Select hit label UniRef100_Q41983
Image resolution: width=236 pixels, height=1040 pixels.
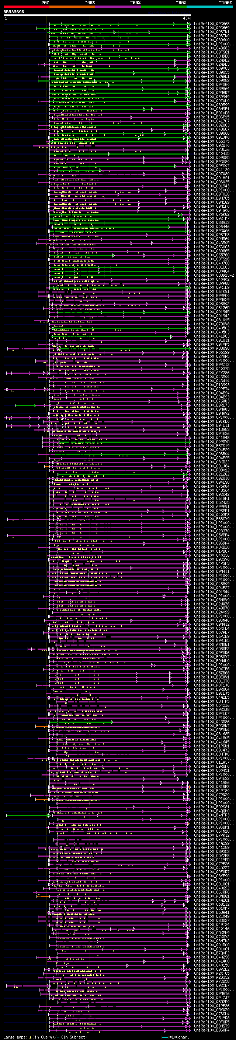coord(211,336)
